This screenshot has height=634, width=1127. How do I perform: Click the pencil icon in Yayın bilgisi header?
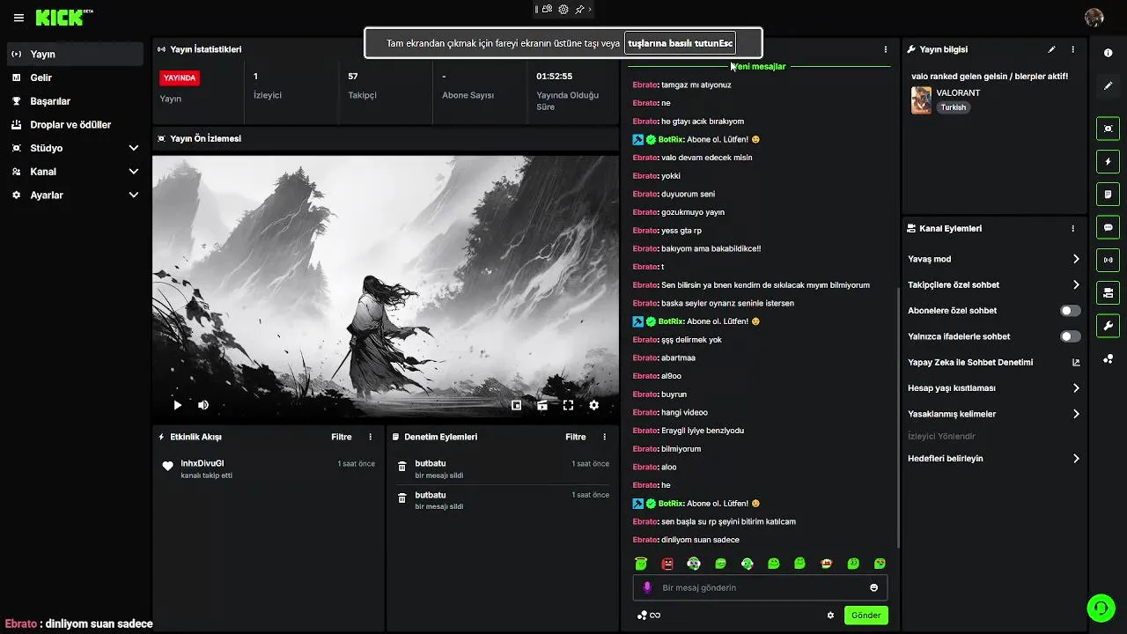click(1051, 49)
